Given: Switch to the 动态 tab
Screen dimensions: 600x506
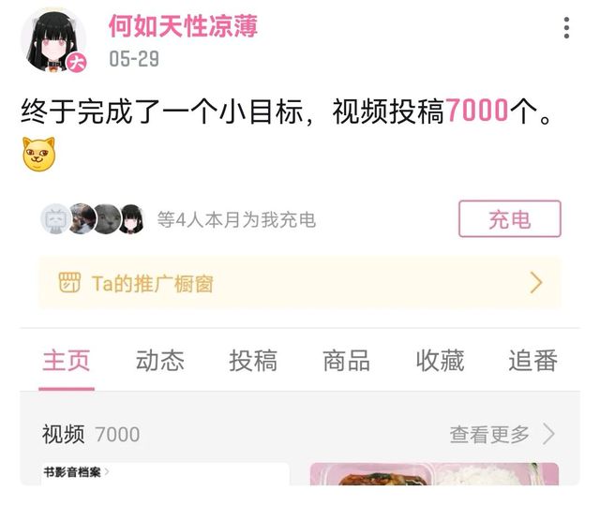Looking at the screenshot, I should pyautogui.click(x=160, y=361).
